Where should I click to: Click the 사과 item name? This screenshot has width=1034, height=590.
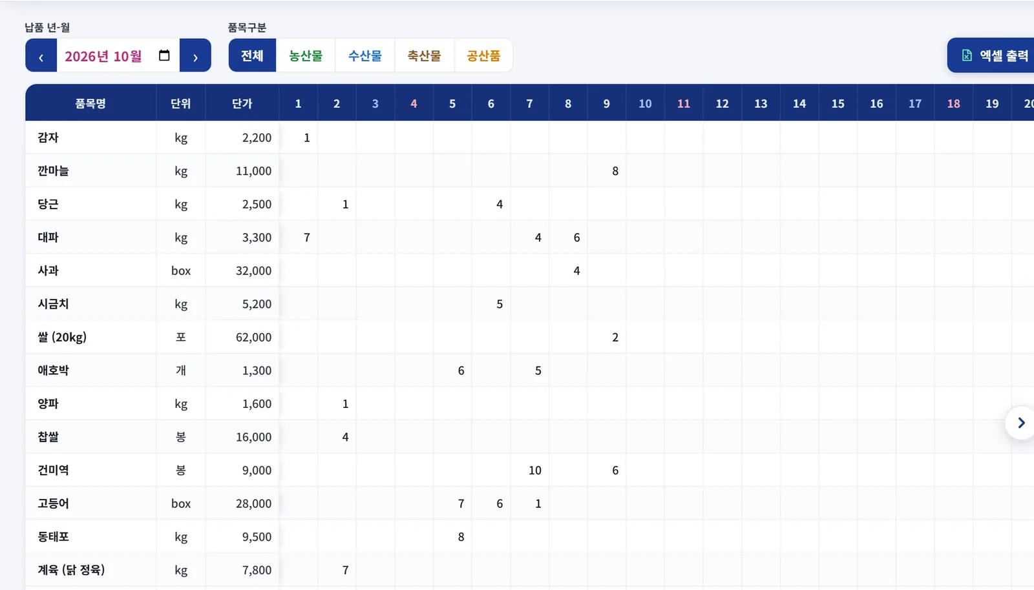coord(48,270)
